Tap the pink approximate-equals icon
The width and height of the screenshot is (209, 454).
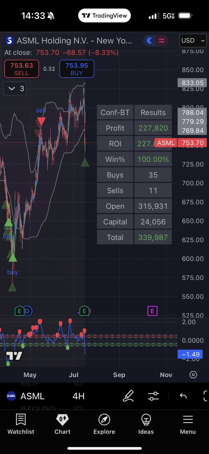[x=161, y=41]
